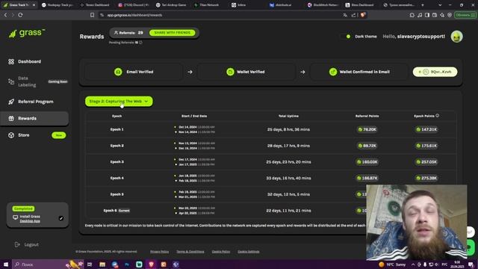Switch to the Discord browser tab
The height and width of the screenshot is (269, 478).
134,5
